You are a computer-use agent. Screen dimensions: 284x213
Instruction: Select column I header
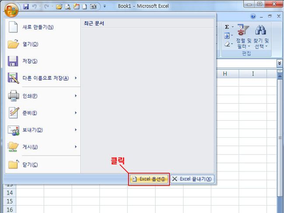(253, 74)
